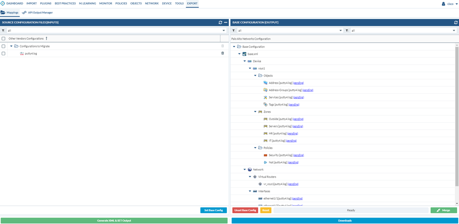Open the first output filter dropdown

click(340, 30)
